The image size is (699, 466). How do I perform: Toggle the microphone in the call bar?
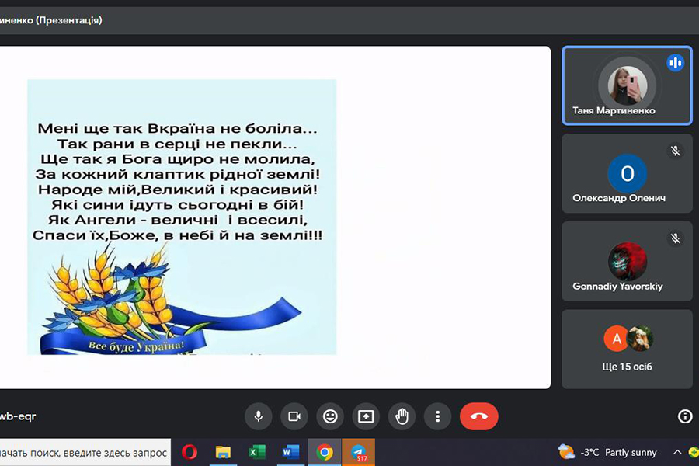point(259,416)
